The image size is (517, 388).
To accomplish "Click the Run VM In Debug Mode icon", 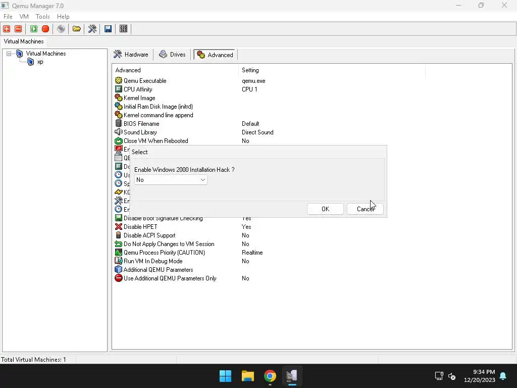I will pos(118,261).
